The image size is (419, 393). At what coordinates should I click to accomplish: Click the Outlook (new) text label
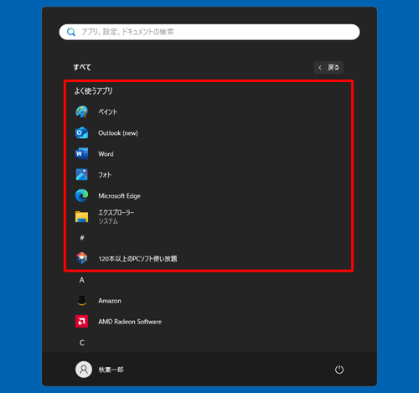click(x=118, y=133)
